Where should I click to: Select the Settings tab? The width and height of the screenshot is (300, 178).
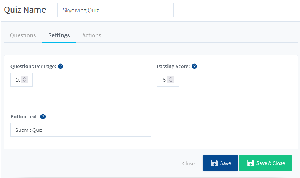pyautogui.click(x=59, y=35)
